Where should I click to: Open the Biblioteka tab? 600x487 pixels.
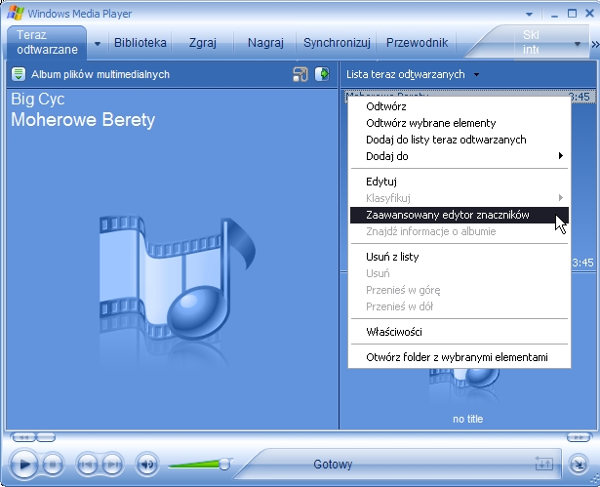tap(140, 43)
